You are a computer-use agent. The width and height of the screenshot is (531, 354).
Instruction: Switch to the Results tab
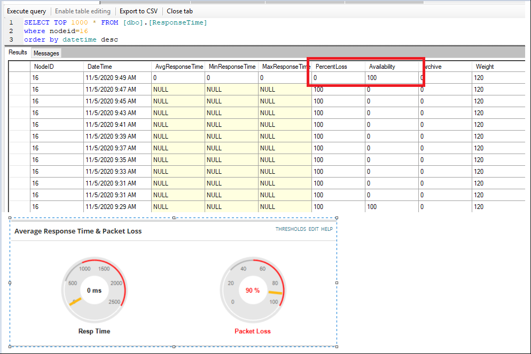pos(18,52)
